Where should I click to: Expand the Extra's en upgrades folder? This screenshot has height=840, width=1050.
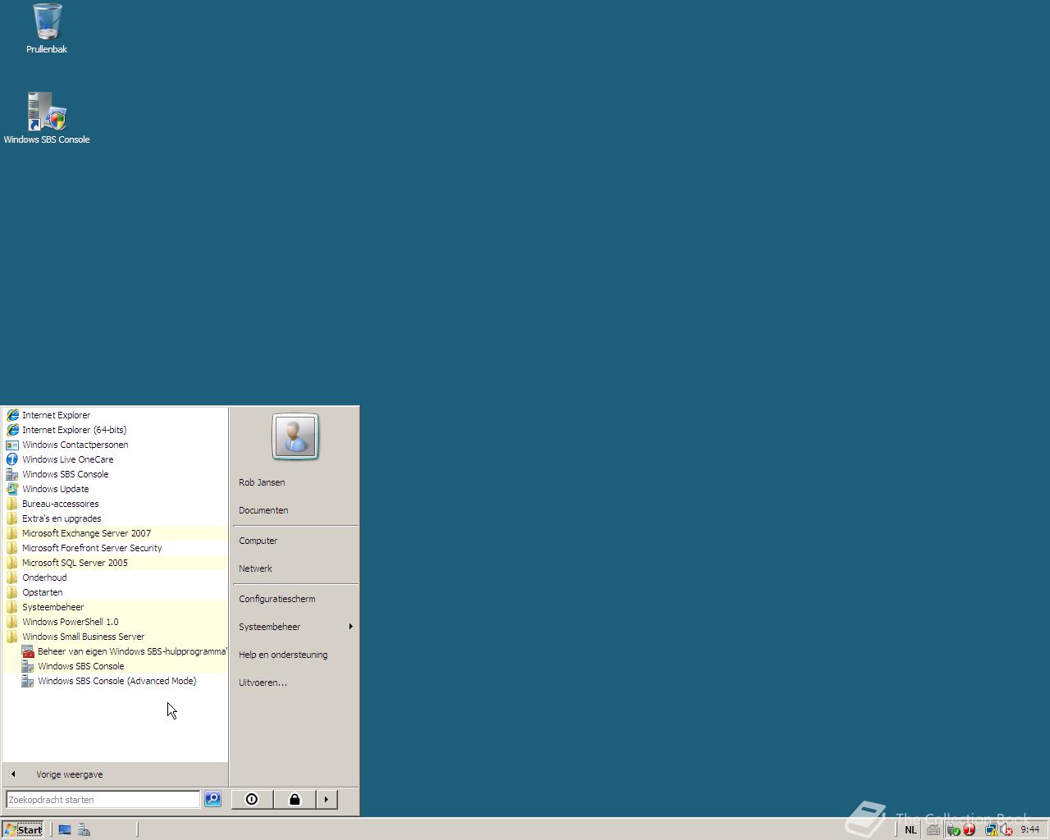click(x=115, y=518)
